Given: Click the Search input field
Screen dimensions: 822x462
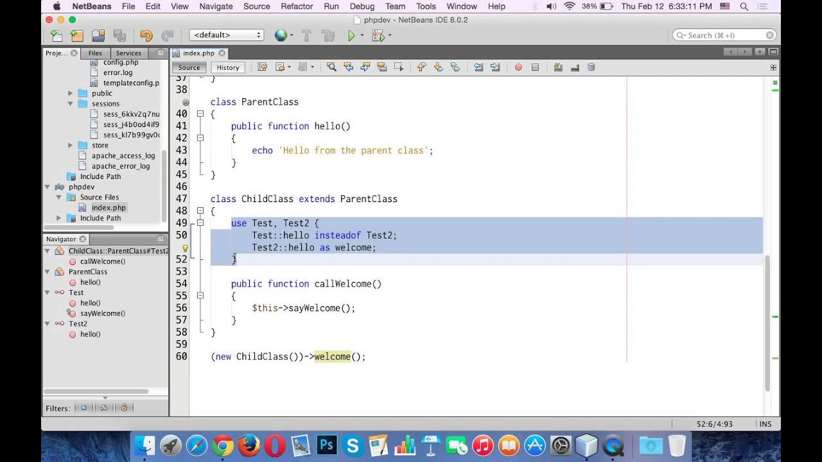Looking at the screenshot, I should point(724,35).
